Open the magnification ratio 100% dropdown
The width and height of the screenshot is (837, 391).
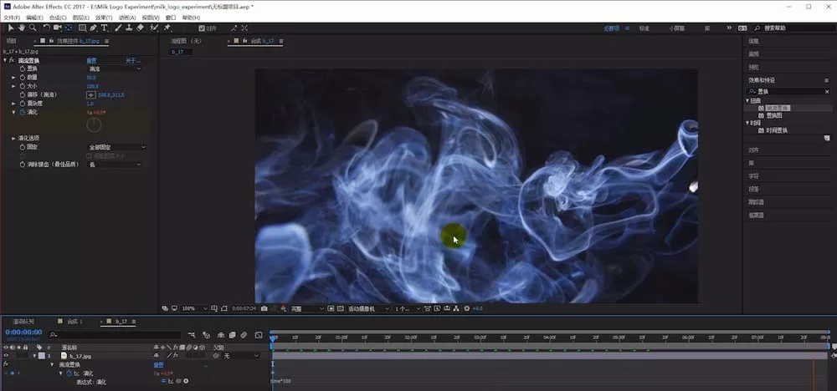tap(195, 308)
